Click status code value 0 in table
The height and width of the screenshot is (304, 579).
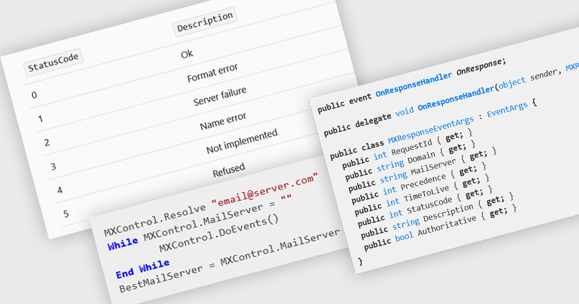tap(34, 95)
